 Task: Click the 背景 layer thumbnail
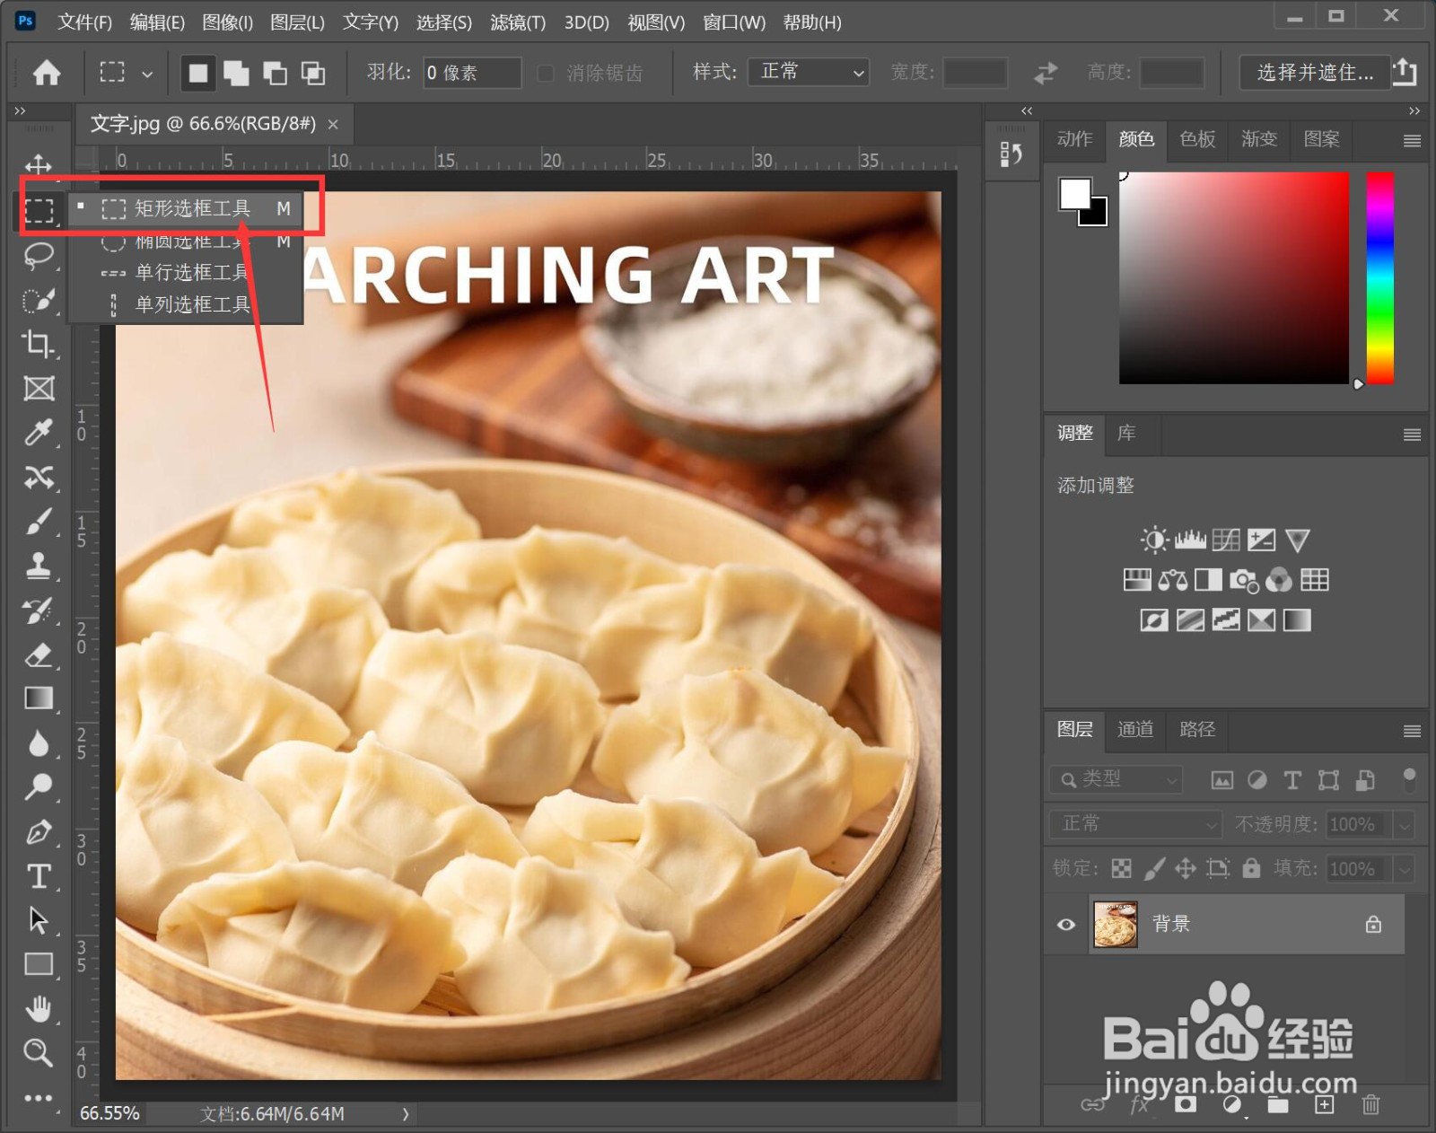coord(1116,925)
